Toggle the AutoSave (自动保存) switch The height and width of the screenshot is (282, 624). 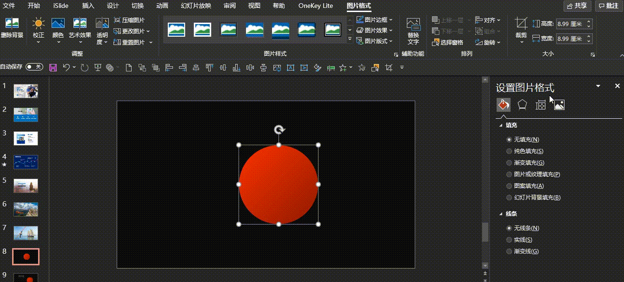tap(34, 67)
